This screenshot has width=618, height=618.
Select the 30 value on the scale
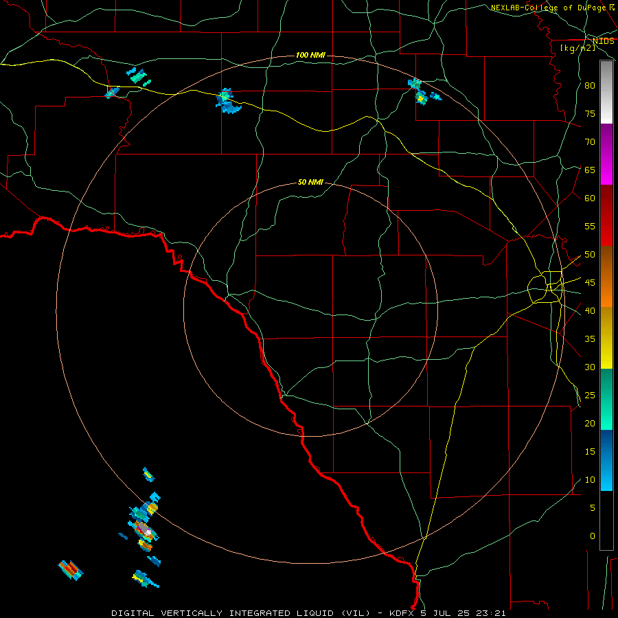click(x=590, y=367)
